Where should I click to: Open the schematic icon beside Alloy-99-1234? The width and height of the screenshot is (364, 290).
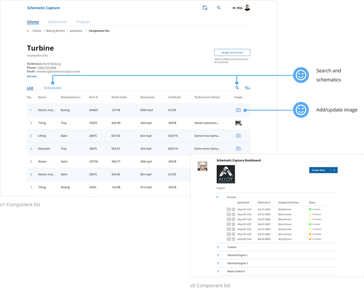click(229, 209)
